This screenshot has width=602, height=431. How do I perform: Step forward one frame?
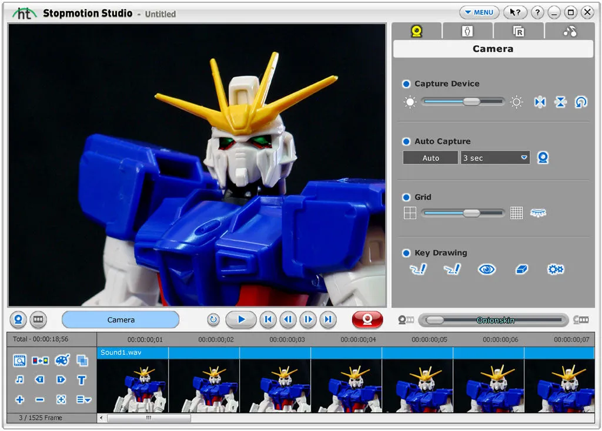(308, 319)
